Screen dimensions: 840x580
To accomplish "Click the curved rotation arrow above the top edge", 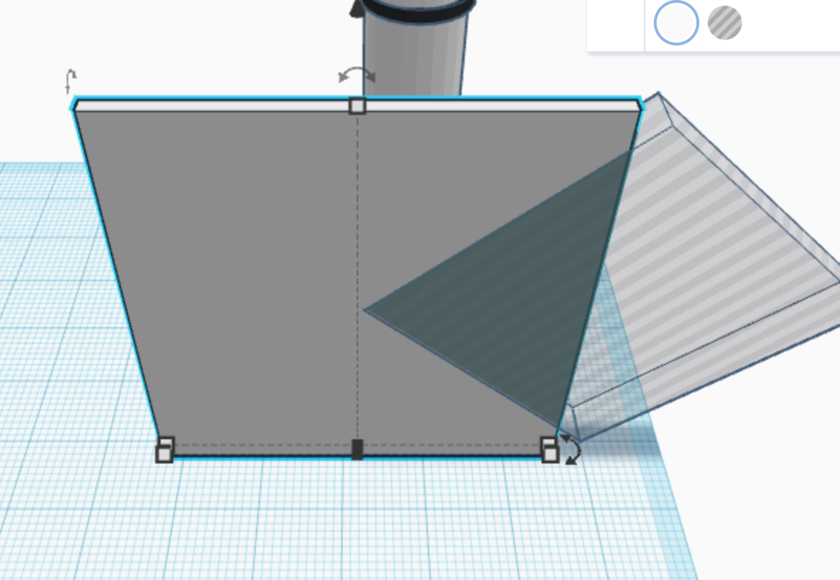I will click(x=355, y=74).
